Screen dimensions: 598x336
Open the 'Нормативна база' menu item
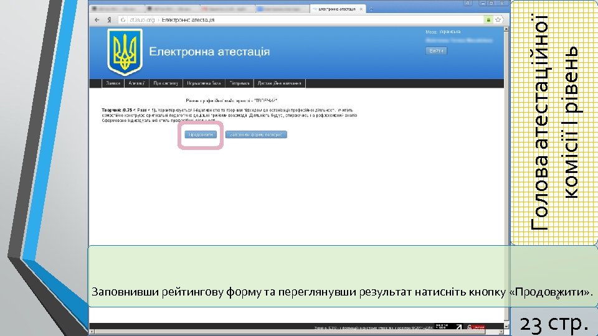[204, 83]
